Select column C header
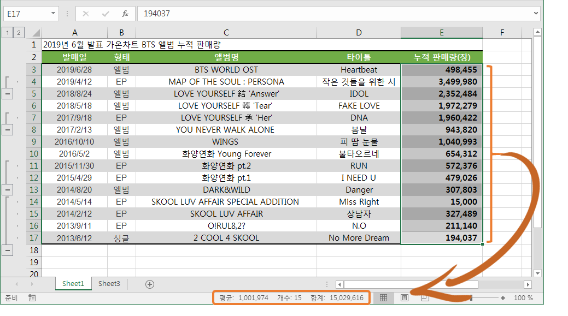This screenshot has height=316, width=568. pyautogui.click(x=226, y=33)
